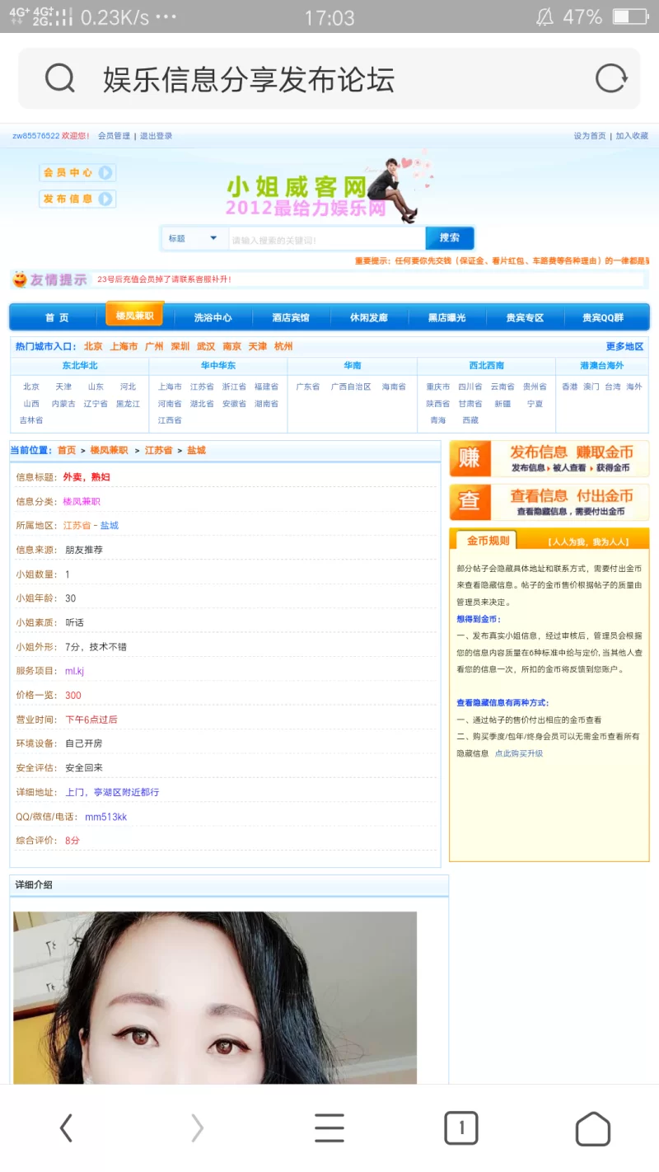Choose 武汉 in hot city entries
Viewport: 659px width, 1172px height.
pyautogui.click(x=206, y=346)
